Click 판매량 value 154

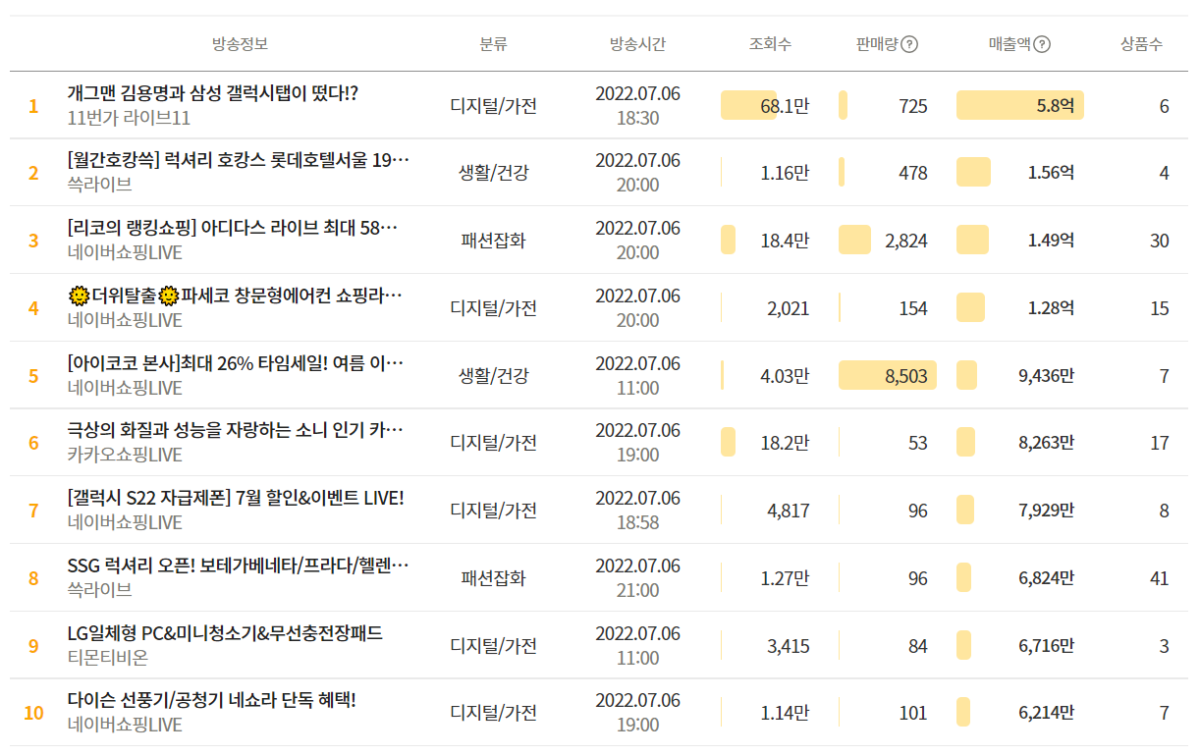913,308
